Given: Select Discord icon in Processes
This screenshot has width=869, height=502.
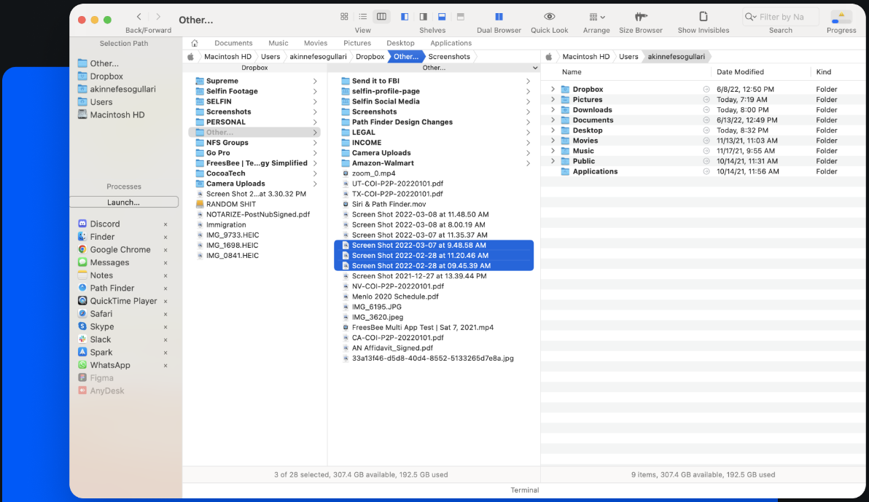Looking at the screenshot, I should [82, 224].
